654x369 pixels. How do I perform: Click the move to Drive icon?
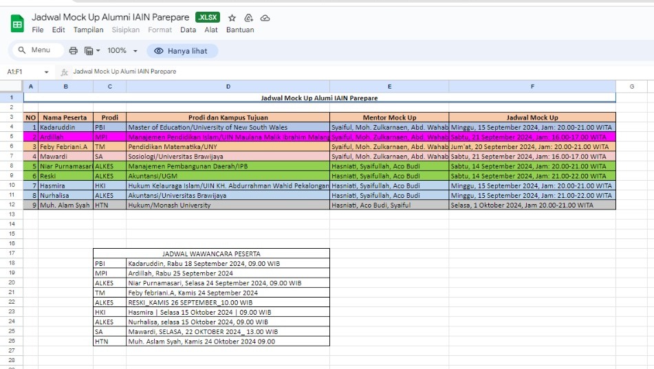coord(248,18)
